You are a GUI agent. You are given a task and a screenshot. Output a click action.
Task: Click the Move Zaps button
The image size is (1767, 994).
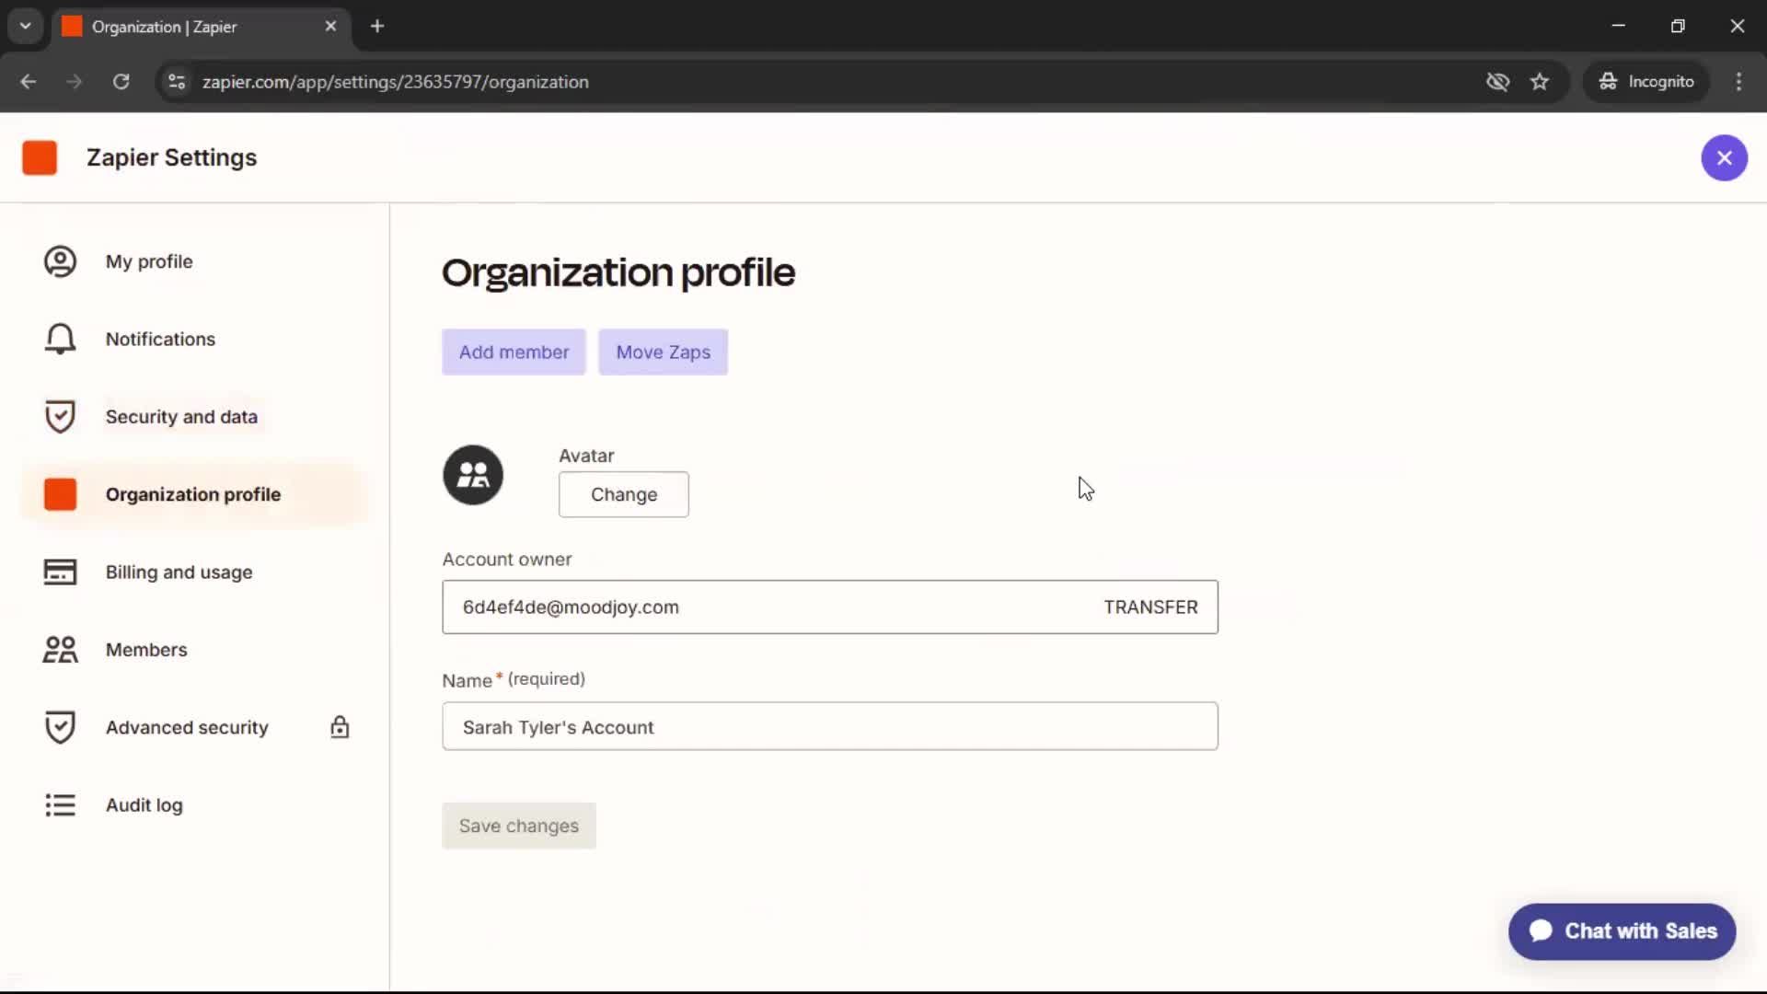click(x=663, y=352)
